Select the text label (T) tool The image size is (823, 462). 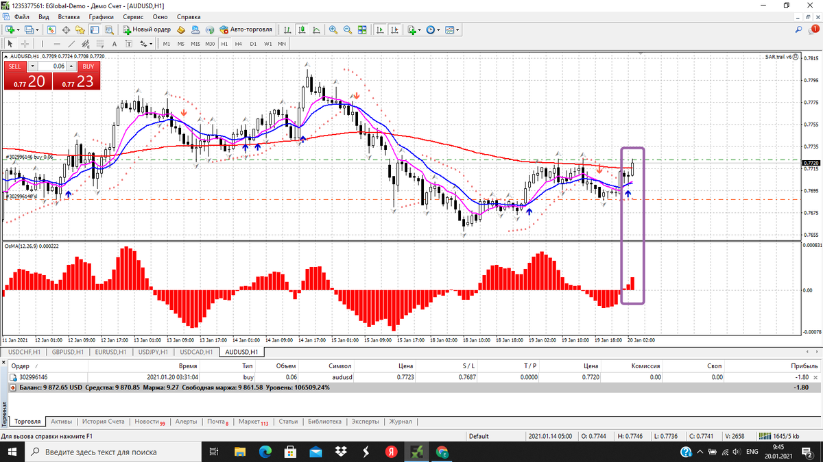128,43
